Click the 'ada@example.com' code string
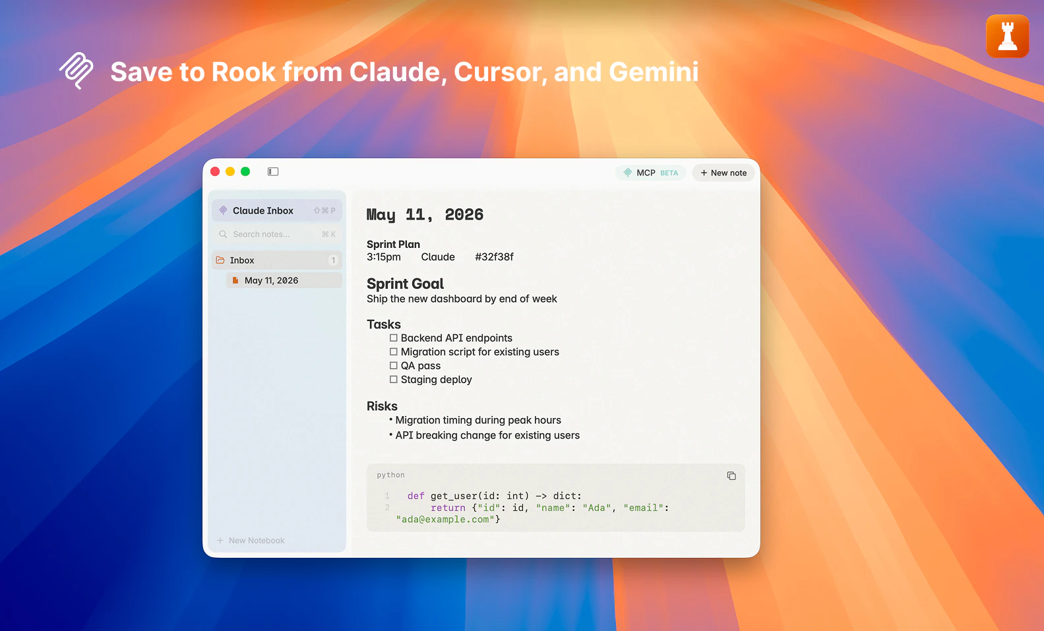The image size is (1044, 631). (x=445, y=520)
